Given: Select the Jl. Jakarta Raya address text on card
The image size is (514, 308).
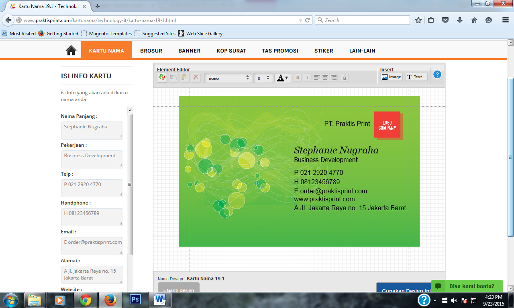Looking at the screenshot, I should (x=350, y=208).
